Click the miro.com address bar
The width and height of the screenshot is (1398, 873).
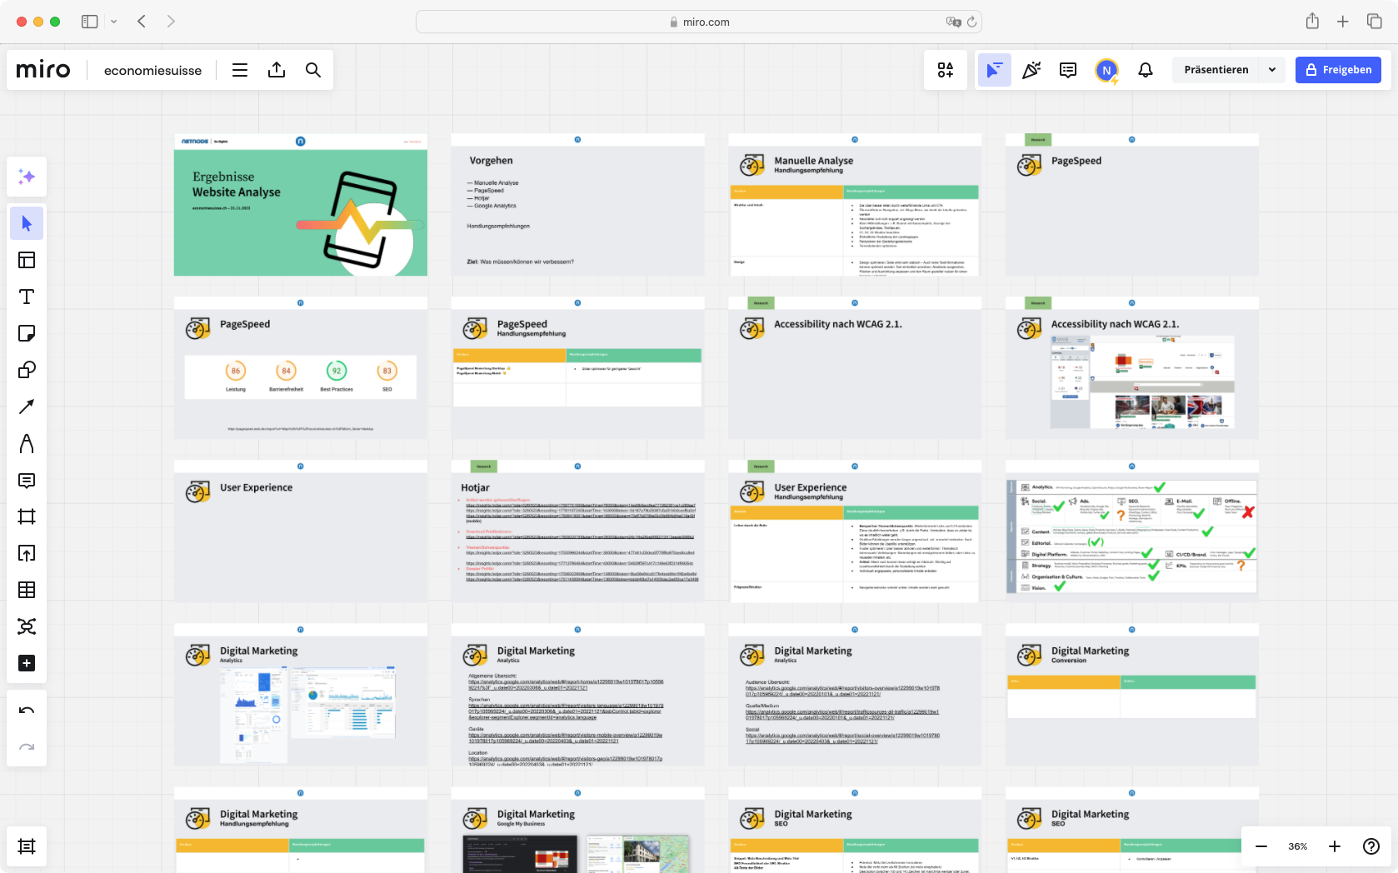[699, 22]
